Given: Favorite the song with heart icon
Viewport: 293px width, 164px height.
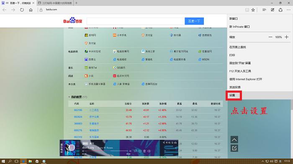Looking at the screenshot, I should [140, 151].
